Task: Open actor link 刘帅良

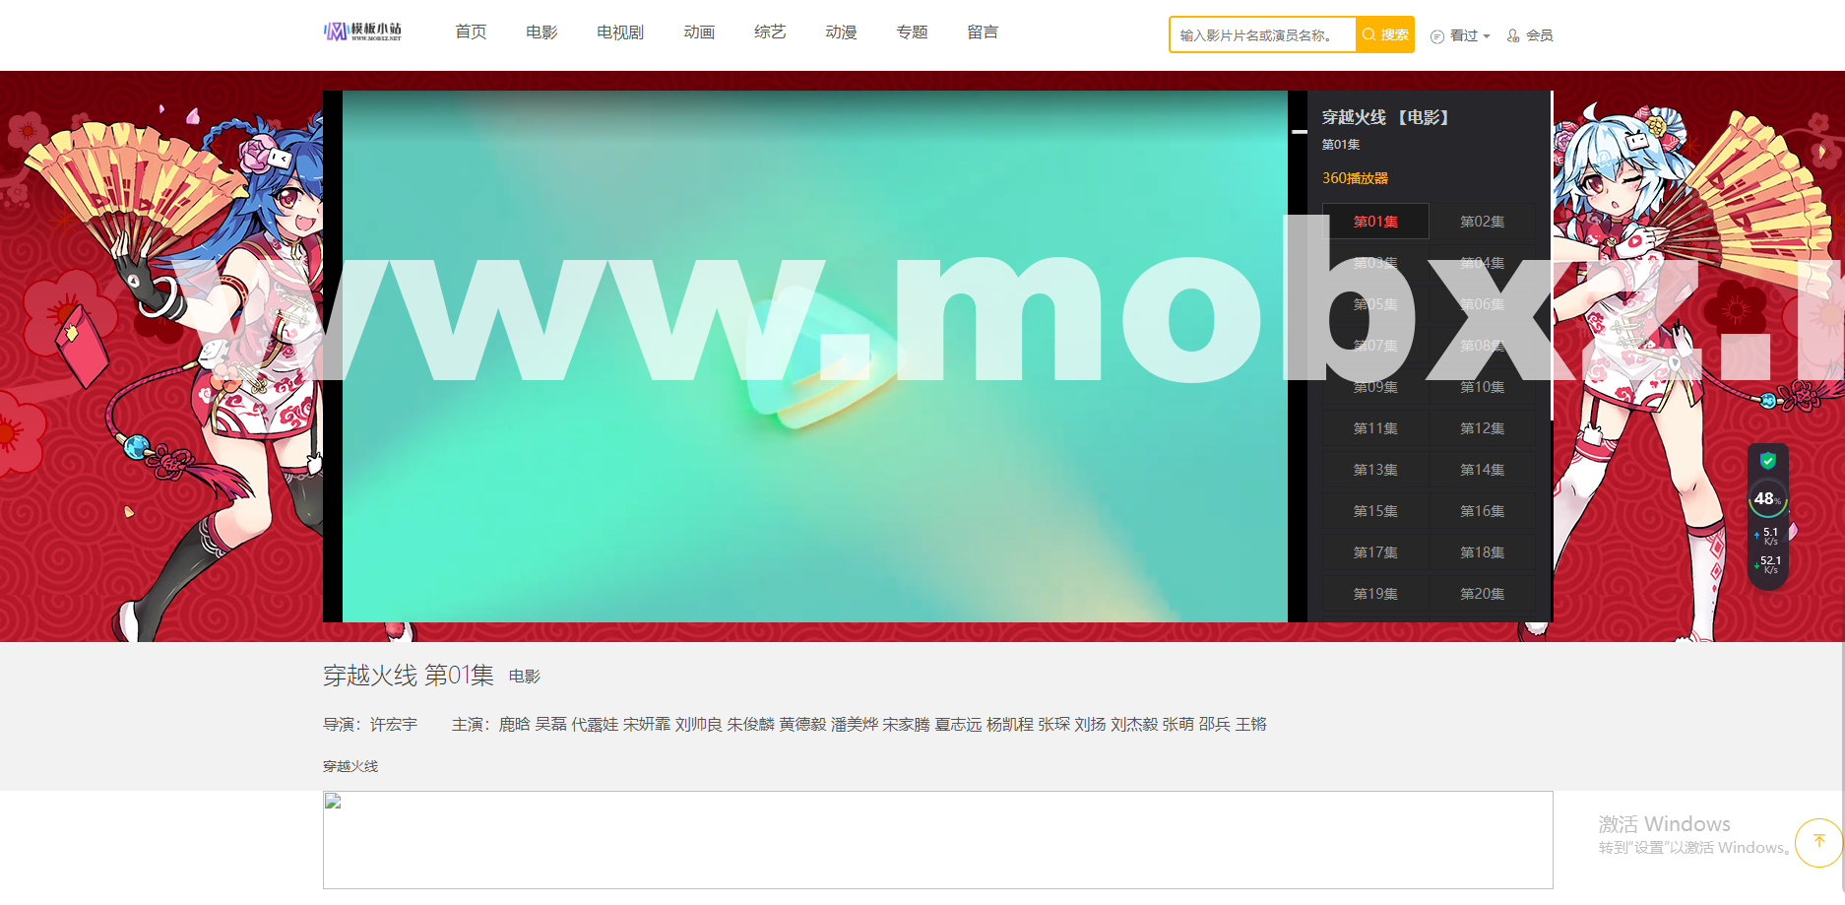Action: (699, 725)
